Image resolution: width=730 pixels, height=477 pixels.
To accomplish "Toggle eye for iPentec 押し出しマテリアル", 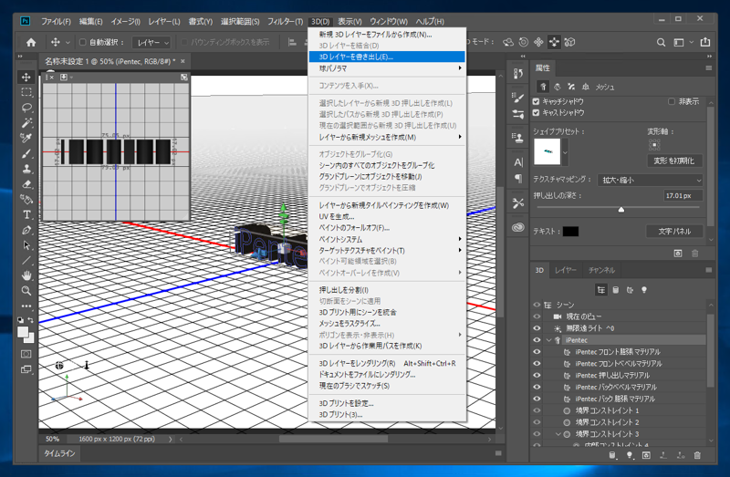I will point(537,375).
